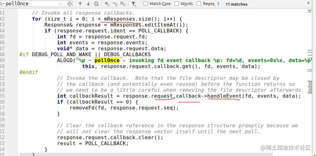Click the '11 matches' count label

[x=236, y=4]
